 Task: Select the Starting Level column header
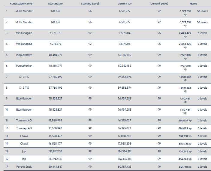click(x=90, y=4)
